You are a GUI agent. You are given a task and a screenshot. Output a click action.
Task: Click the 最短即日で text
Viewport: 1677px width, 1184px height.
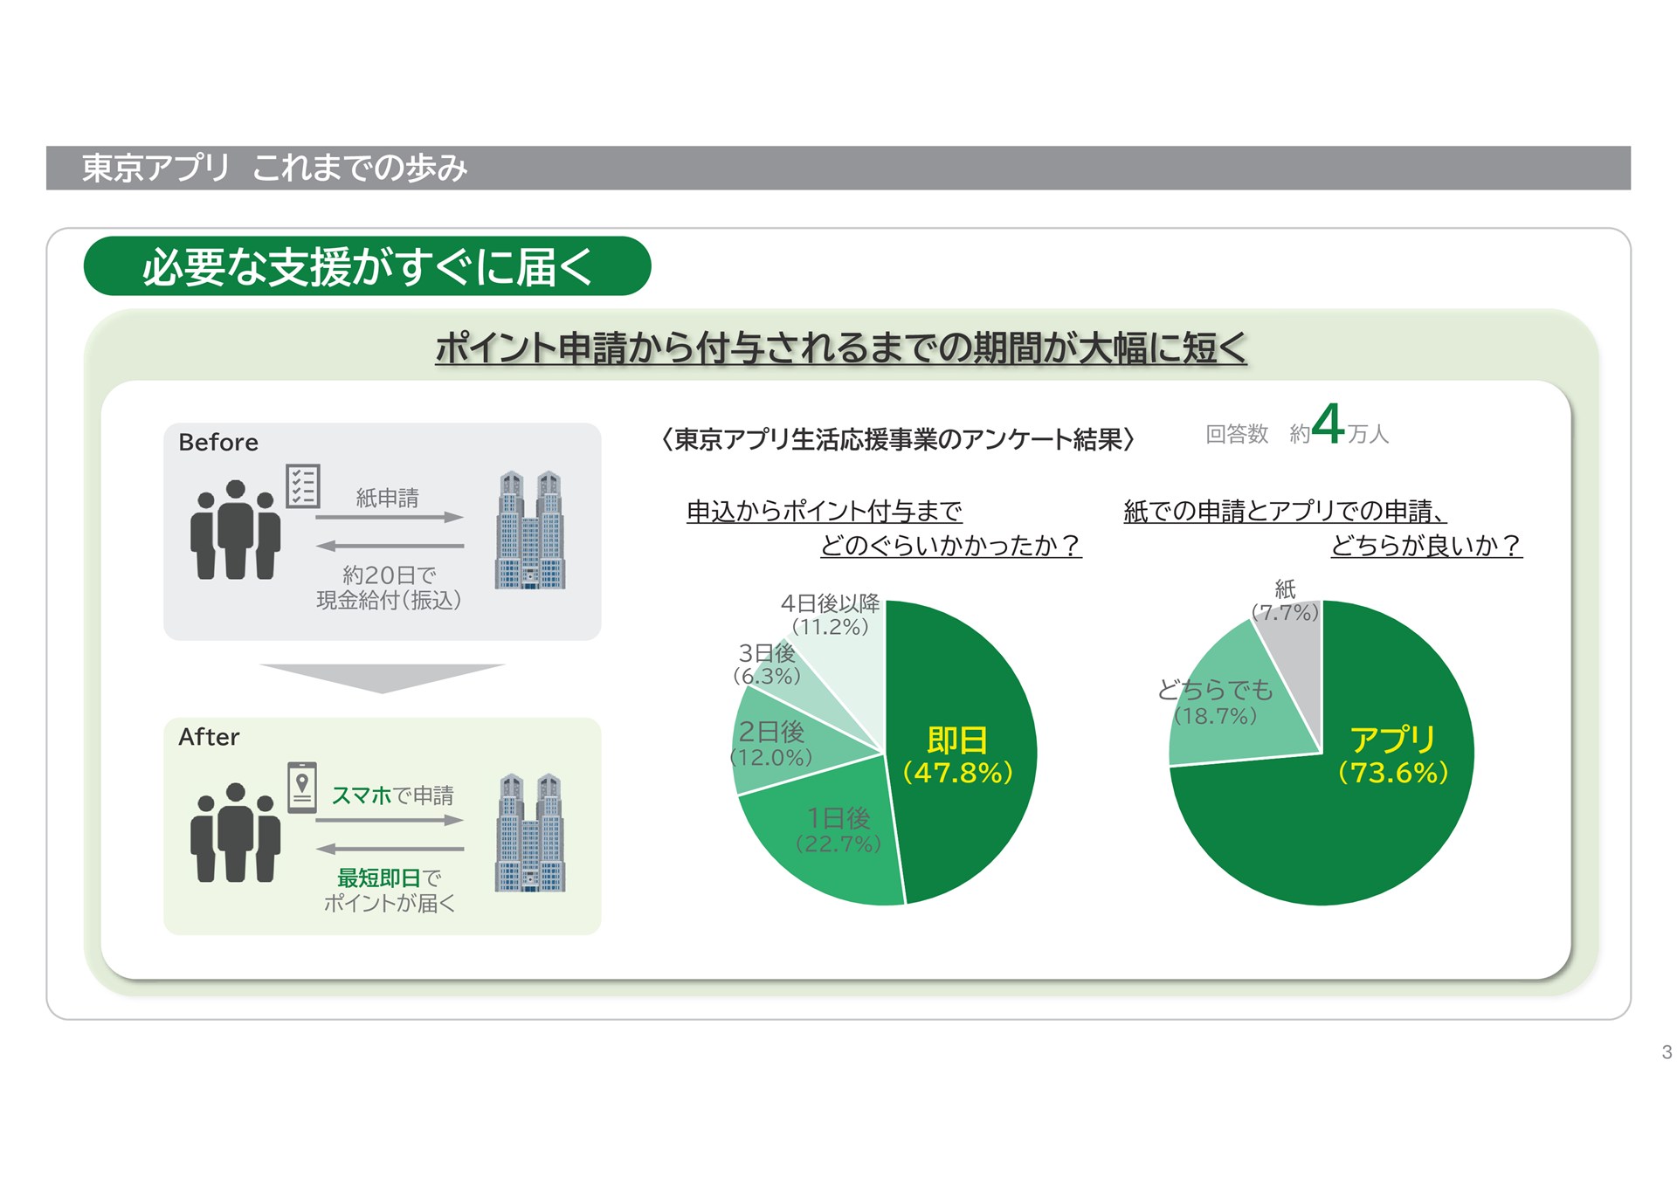pos(389,878)
